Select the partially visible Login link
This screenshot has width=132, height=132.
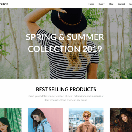tap(130, 4)
